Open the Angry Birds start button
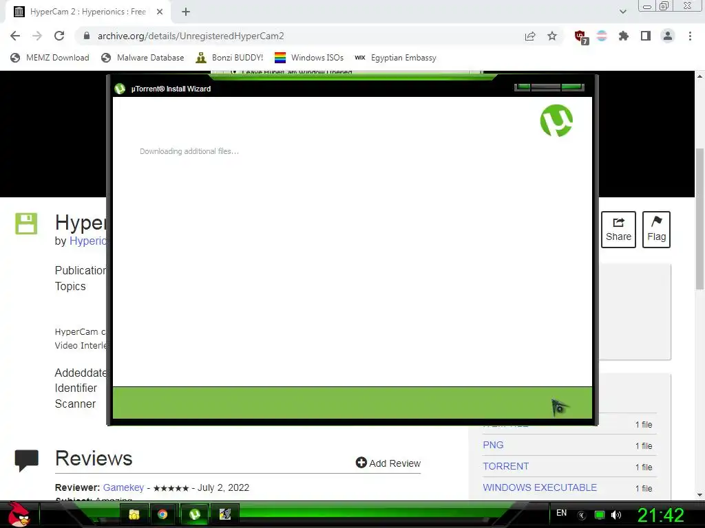The height and width of the screenshot is (528, 705). (x=19, y=514)
